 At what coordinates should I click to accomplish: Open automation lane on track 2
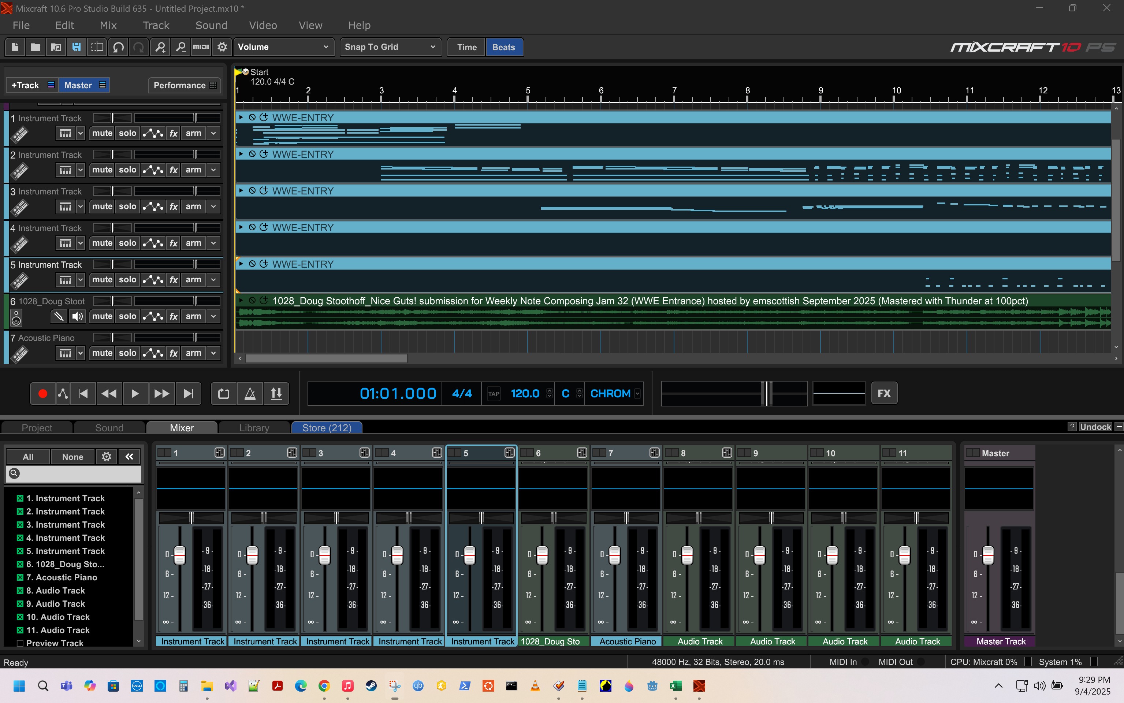click(x=153, y=170)
